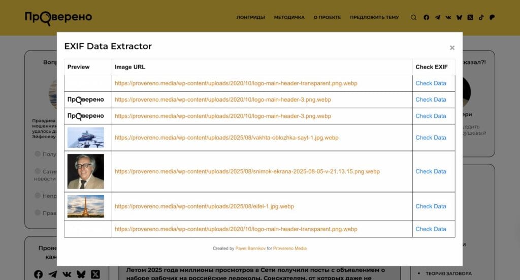The height and width of the screenshot is (280, 520).
Task: Select the radio option starting with "Сатир"
Action: point(38,172)
